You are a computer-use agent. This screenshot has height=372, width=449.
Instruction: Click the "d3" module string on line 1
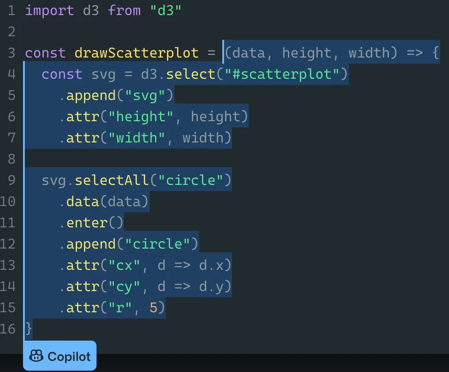(x=166, y=11)
